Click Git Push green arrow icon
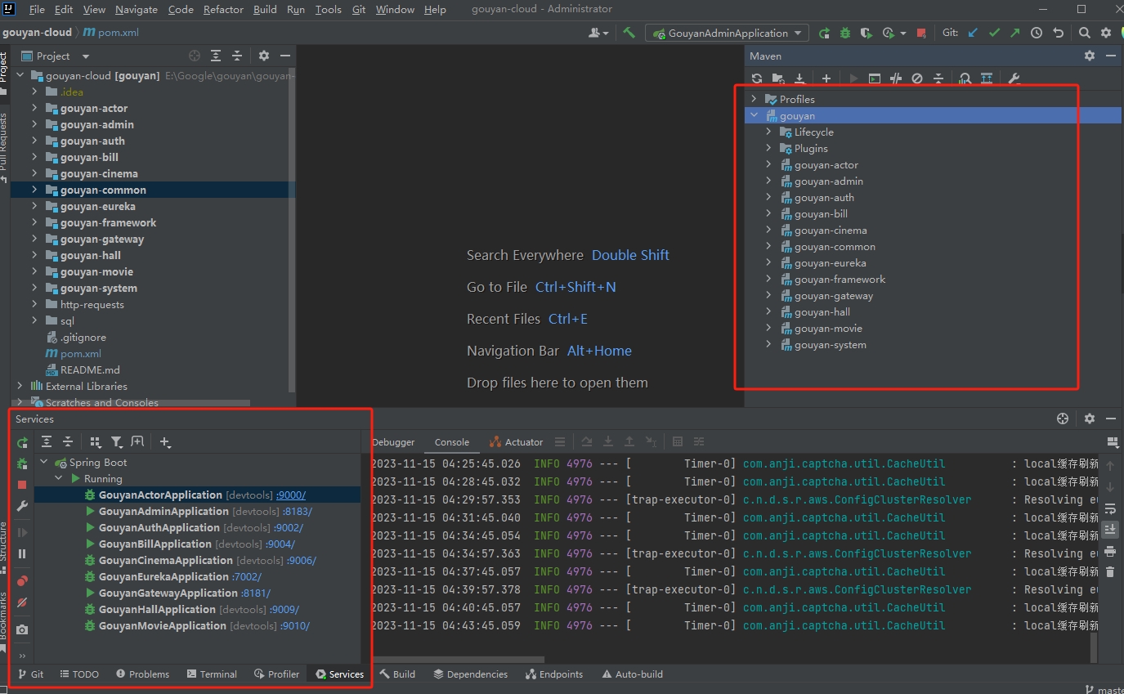Image resolution: width=1124 pixels, height=694 pixels. (1015, 33)
